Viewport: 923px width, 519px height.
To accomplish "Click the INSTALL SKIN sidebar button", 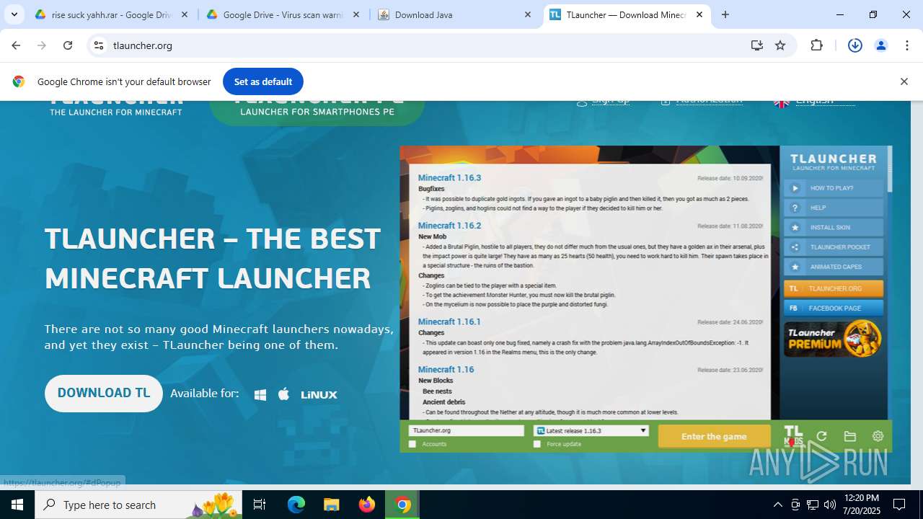I will [x=834, y=227].
